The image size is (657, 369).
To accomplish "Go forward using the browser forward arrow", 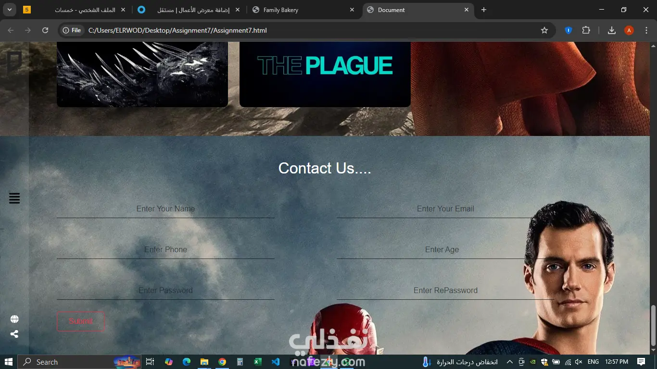I will click(28, 30).
